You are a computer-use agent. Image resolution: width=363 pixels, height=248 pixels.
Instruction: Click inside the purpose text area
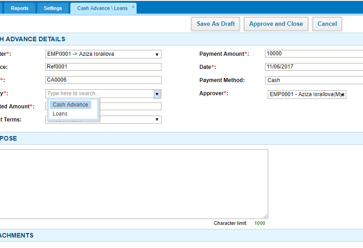134,184
